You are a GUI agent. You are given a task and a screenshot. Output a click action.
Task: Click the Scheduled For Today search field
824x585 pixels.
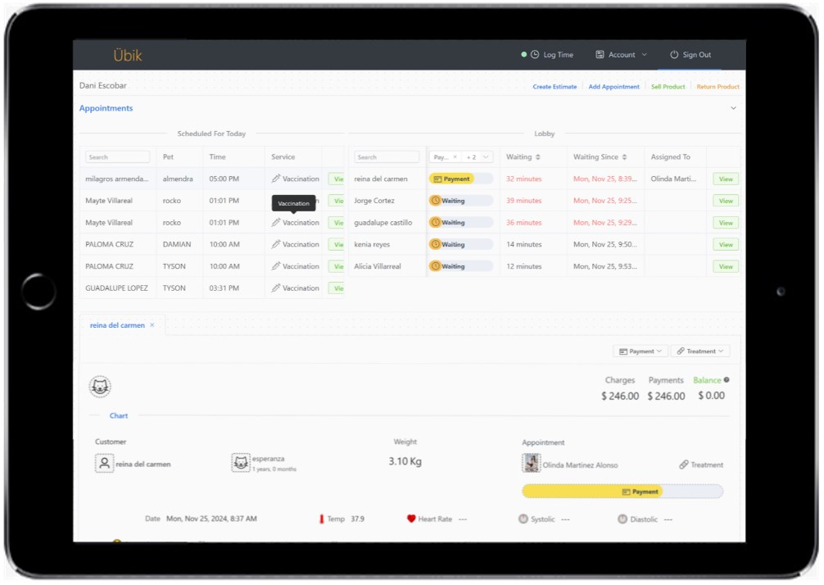(x=118, y=157)
